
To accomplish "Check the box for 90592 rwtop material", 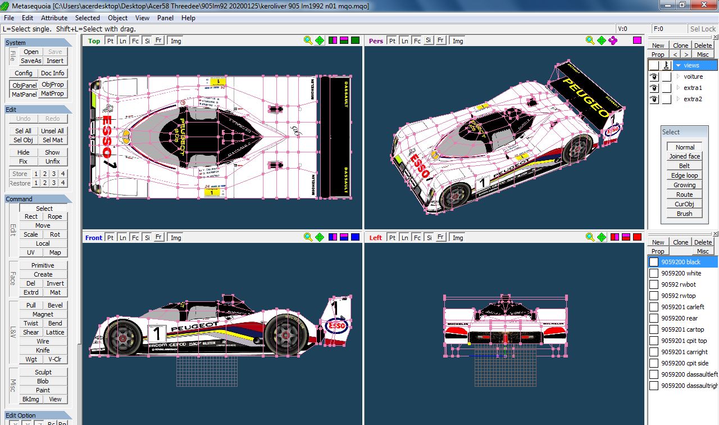I will tap(654, 296).
